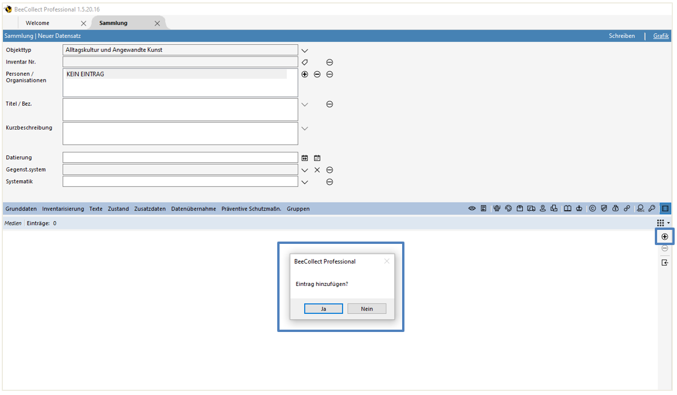
Task: Toggle the highlighted media panel icon
Action: point(665,209)
